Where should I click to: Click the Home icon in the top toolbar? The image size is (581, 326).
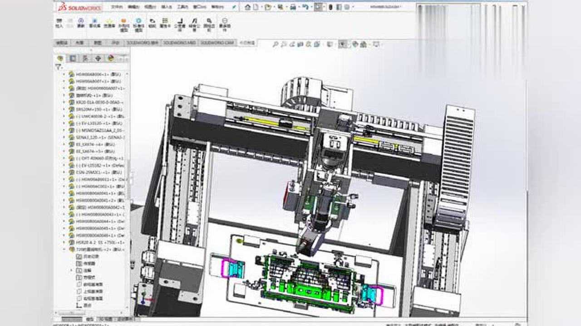pos(247,7)
